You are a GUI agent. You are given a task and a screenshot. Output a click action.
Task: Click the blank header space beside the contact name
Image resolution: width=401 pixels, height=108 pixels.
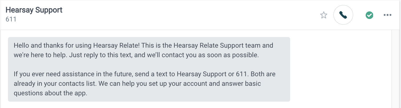pos(186,15)
